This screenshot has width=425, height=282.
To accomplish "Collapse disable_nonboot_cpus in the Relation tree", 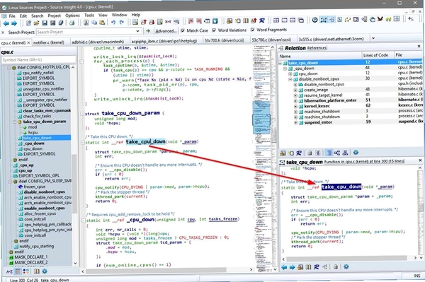I will pyautogui.click(x=290, y=79).
